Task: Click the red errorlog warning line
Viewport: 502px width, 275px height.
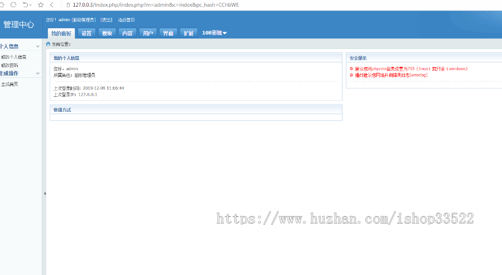Action: coord(389,75)
